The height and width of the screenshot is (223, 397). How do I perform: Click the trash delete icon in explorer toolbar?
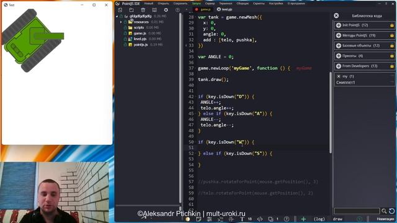pyautogui.click(x=143, y=10)
